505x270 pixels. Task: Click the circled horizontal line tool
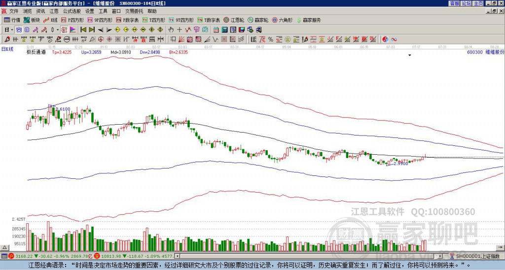[x=67, y=39]
